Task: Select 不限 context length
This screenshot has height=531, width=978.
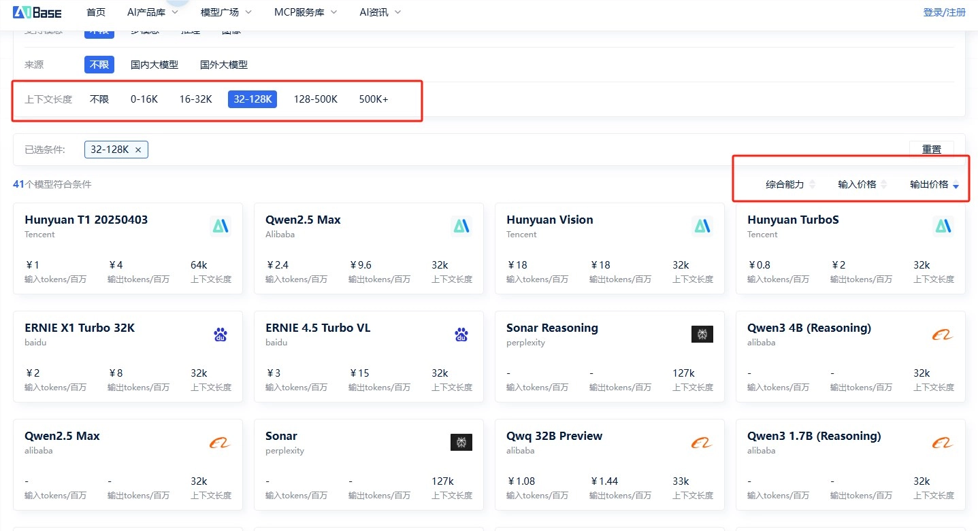Action: [99, 99]
